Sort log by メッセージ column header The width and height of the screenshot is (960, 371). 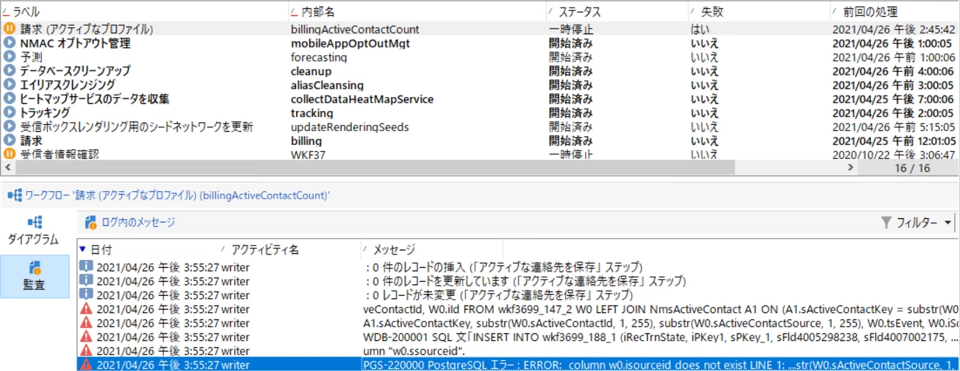point(394,249)
